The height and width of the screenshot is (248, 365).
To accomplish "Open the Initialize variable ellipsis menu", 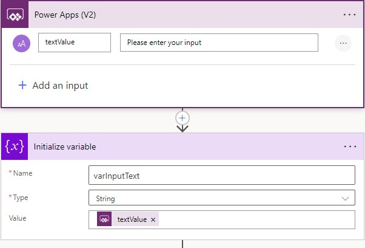I will coord(350,146).
